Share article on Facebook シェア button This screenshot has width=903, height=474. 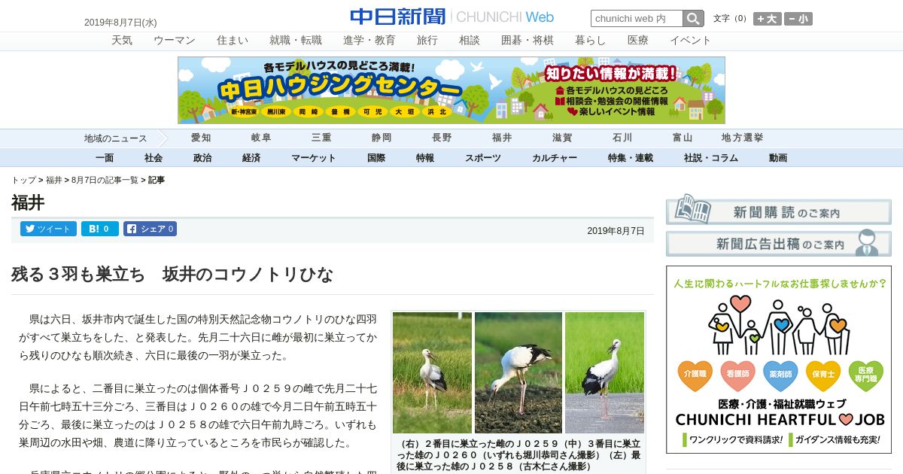150,229
